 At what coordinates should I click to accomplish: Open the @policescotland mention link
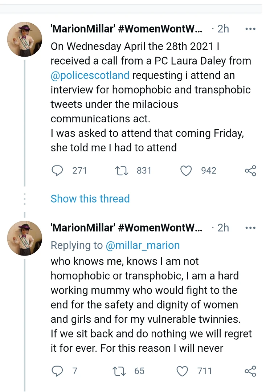tap(90, 75)
